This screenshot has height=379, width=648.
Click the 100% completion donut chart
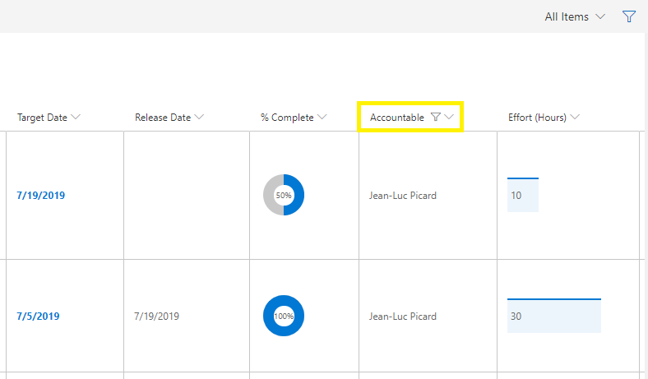pyautogui.click(x=284, y=316)
